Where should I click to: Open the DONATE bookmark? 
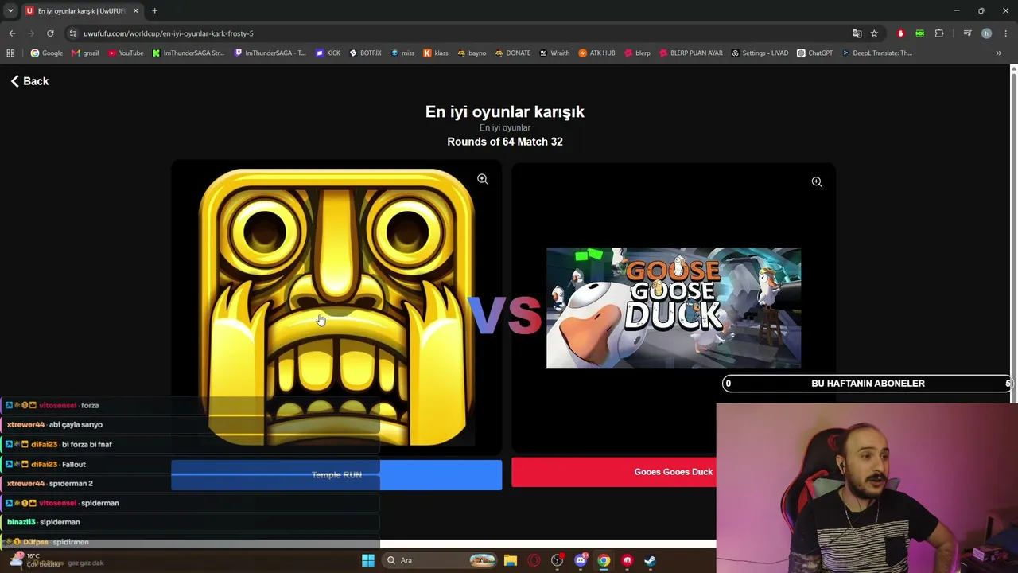point(513,53)
